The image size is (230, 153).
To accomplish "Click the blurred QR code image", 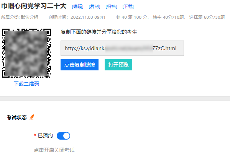I will coord(26,53).
